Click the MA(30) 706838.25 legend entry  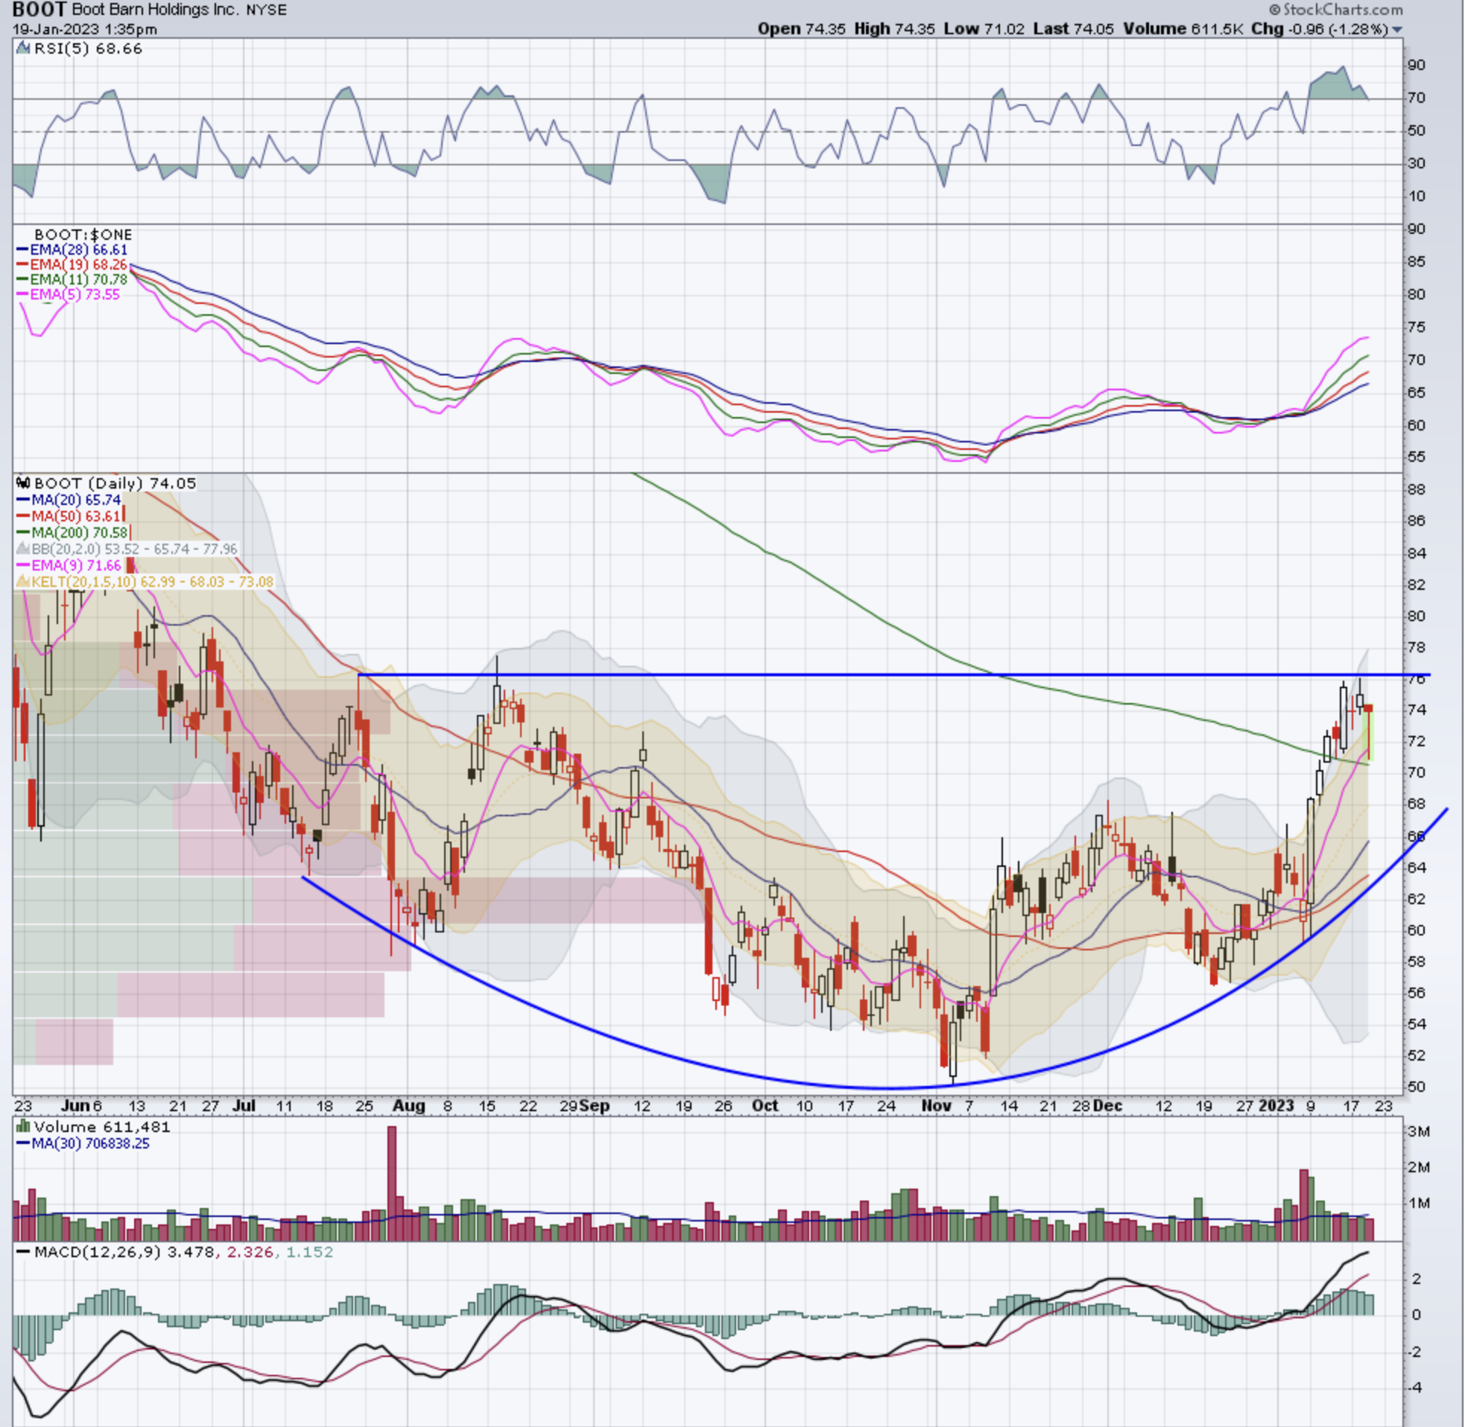pyautogui.click(x=83, y=1144)
